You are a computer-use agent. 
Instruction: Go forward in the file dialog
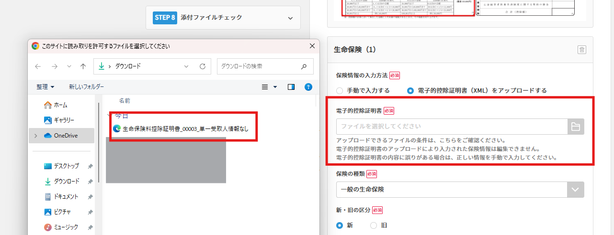pos(54,66)
